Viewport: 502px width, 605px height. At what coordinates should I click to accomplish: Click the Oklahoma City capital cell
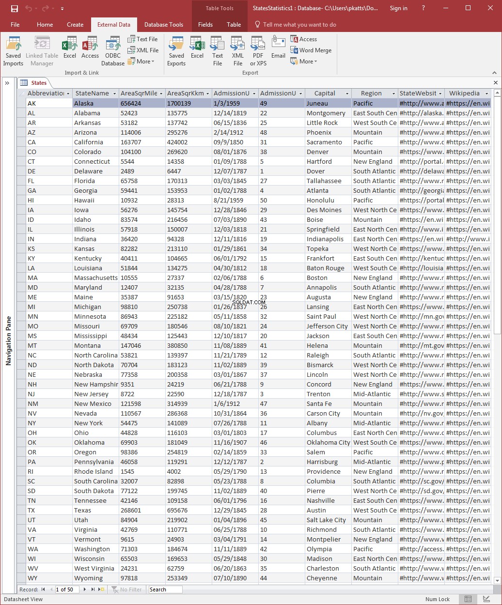point(328,442)
